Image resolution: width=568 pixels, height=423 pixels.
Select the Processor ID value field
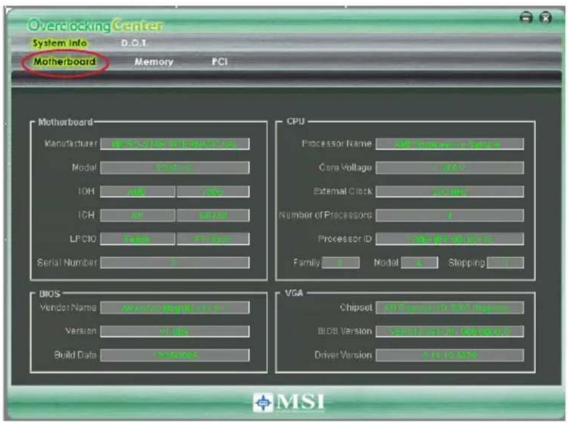tap(450, 239)
